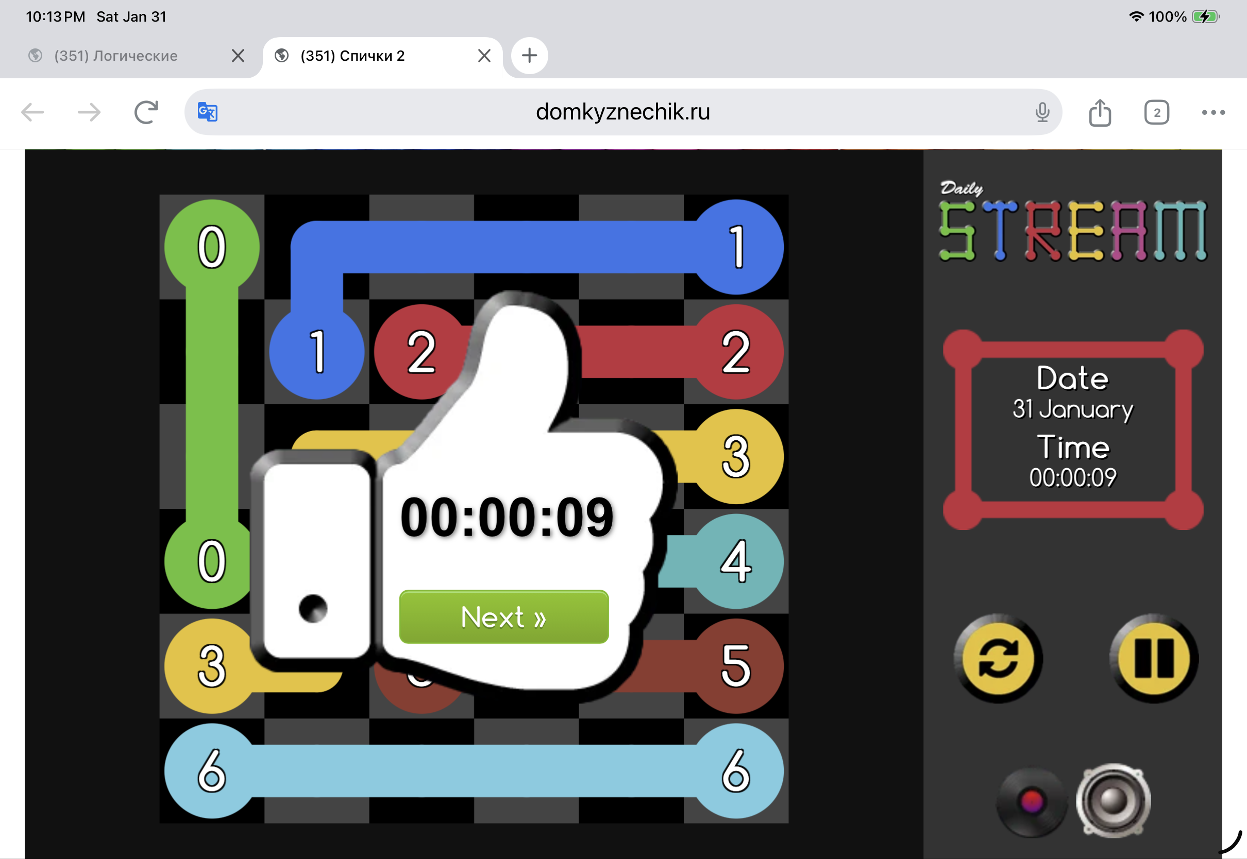Click the domkyznechik.ru address field
1247x859 pixels.
[x=622, y=112]
